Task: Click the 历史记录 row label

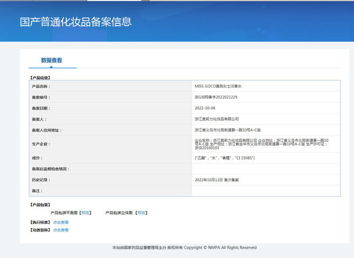Action: point(41,180)
